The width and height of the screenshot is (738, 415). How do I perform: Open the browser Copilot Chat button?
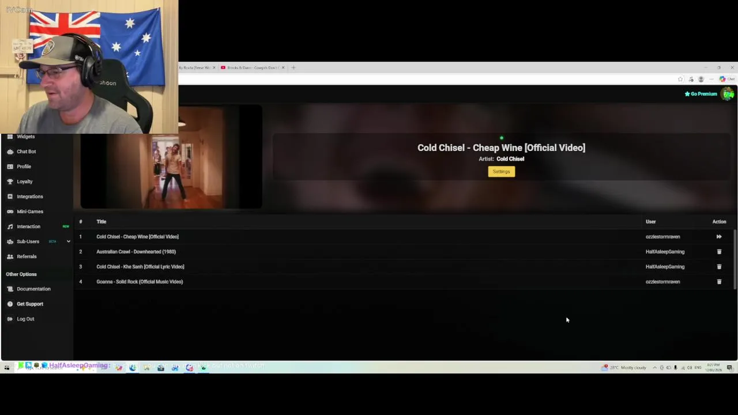click(726, 79)
